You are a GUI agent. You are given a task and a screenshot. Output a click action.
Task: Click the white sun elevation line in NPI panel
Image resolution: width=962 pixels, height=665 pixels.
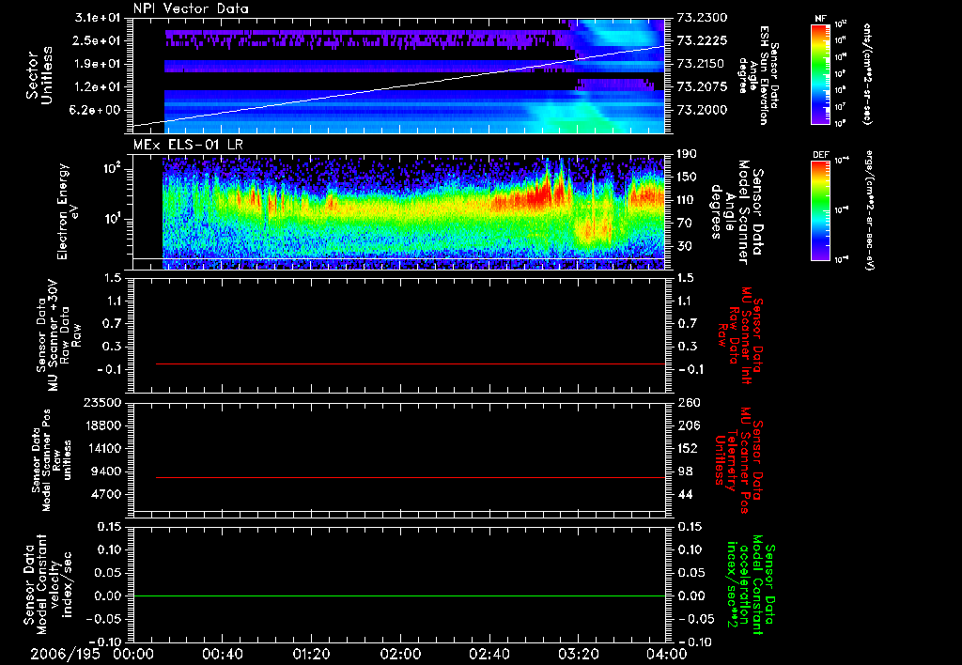(x=398, y=86)
